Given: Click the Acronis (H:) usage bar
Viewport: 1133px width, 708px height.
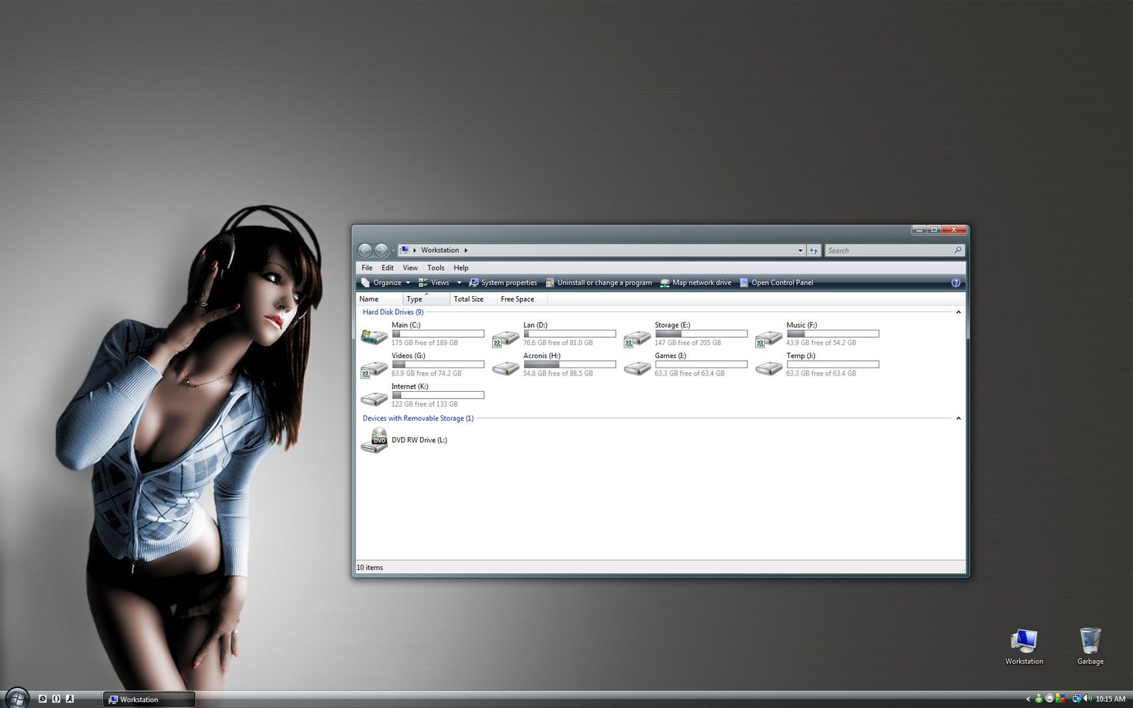Looking at the screenshot, I should pyautogui.click(x=569, y=364).
